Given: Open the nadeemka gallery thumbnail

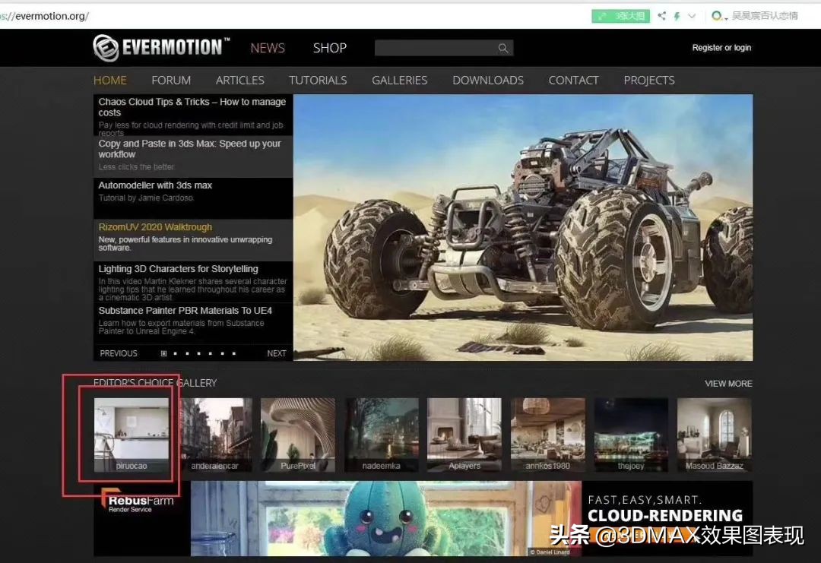Looking at the screenshot, I should click(381, 435).
